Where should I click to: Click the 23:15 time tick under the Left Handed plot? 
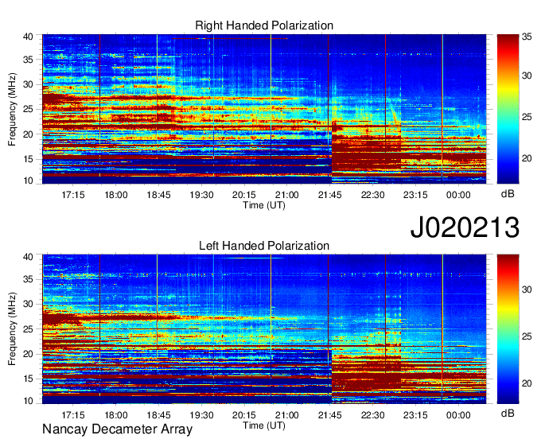[415, 415]
